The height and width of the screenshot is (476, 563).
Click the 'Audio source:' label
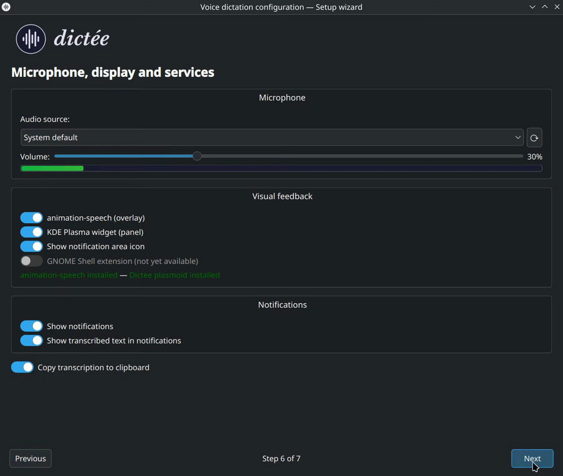45,119
